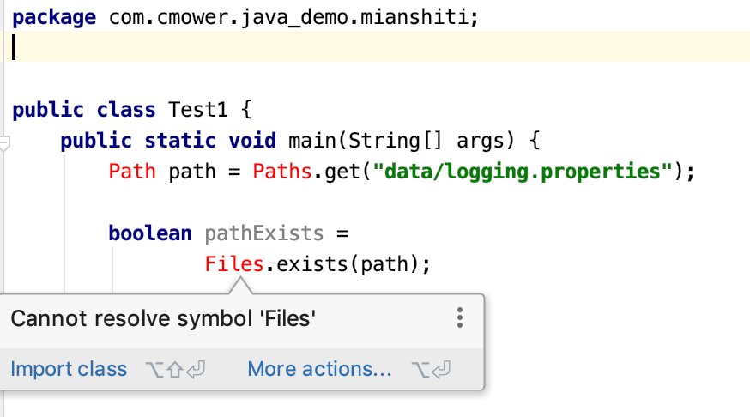Open the More actions... link
Screen dimensions: 750x417
pyautogui.click(x=319, y=369)
